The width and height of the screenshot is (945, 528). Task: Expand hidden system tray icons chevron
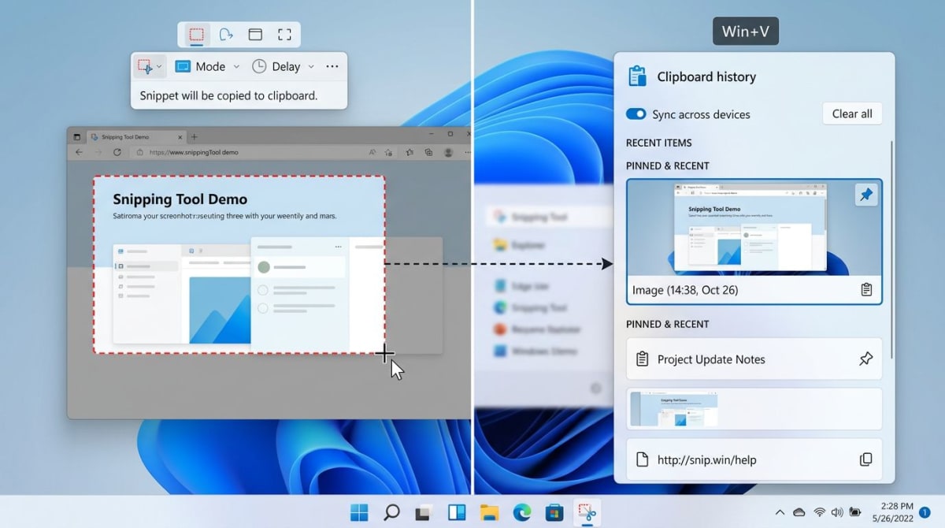(780, 512)
